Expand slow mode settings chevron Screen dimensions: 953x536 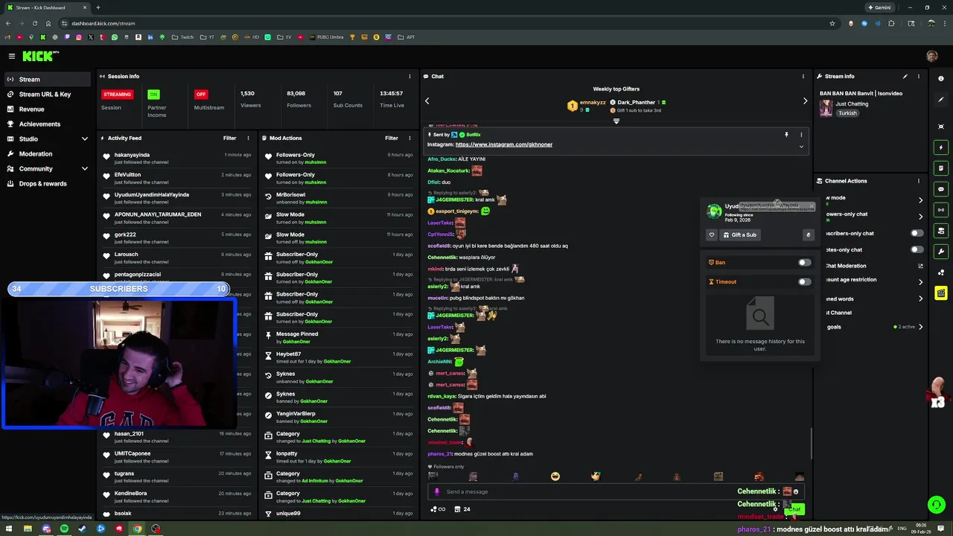(x=920, y=200)
